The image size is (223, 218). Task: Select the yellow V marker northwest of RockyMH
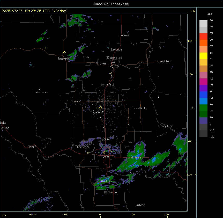(x=45, y=48)
